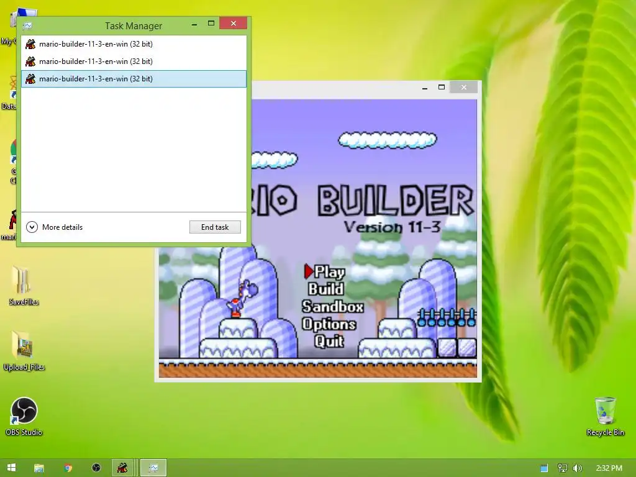This screenshot has width=636, height=477.
Task: Launch OBS Studio desktop shortcut
Action: click(24, 417)
